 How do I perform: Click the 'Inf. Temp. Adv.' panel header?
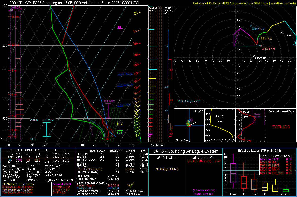tap(169, 10)
